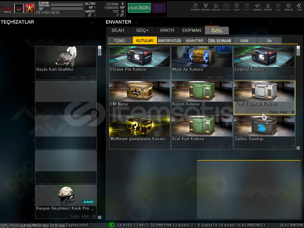Click the Kalan Adet : 375 text
The height and width of the screenshot is (228, 304).
[156, 77]
